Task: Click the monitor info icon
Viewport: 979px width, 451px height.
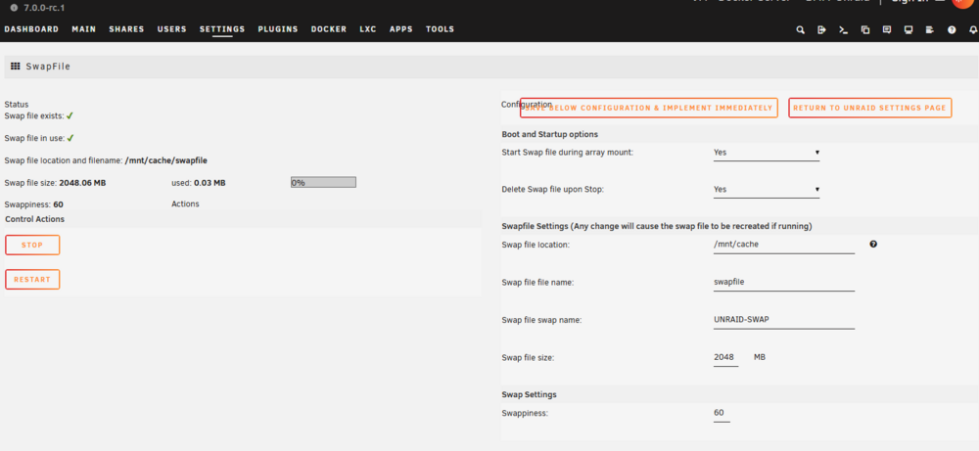Action: 909,29
